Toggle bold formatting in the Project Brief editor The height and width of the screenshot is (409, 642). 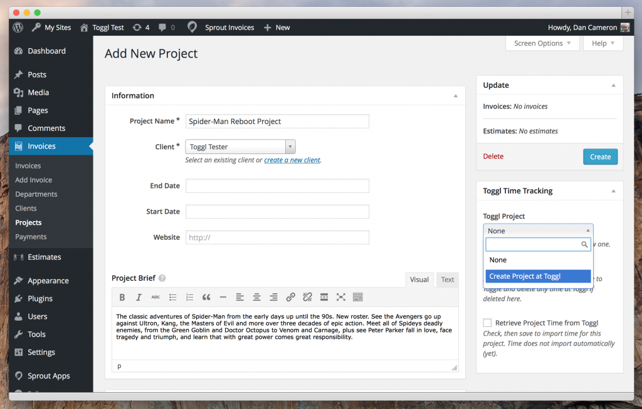122,297
